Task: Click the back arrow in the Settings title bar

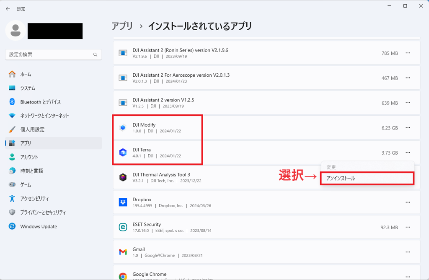Action: click(8, 9)
